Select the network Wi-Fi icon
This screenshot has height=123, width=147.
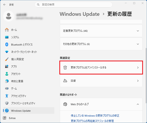tap(7, 52)
